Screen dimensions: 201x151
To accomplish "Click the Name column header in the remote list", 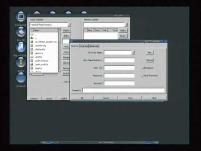I will (90, 30).
